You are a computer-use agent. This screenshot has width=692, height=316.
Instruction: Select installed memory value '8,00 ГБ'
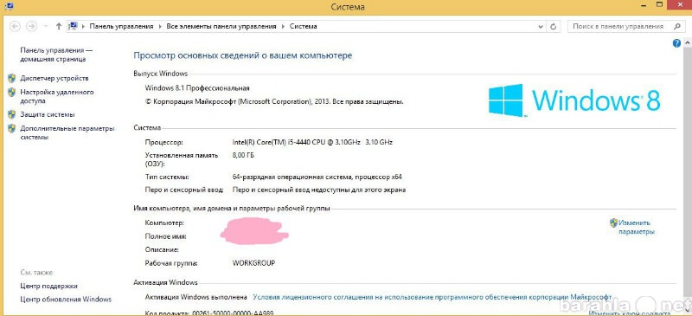point(243,155)
